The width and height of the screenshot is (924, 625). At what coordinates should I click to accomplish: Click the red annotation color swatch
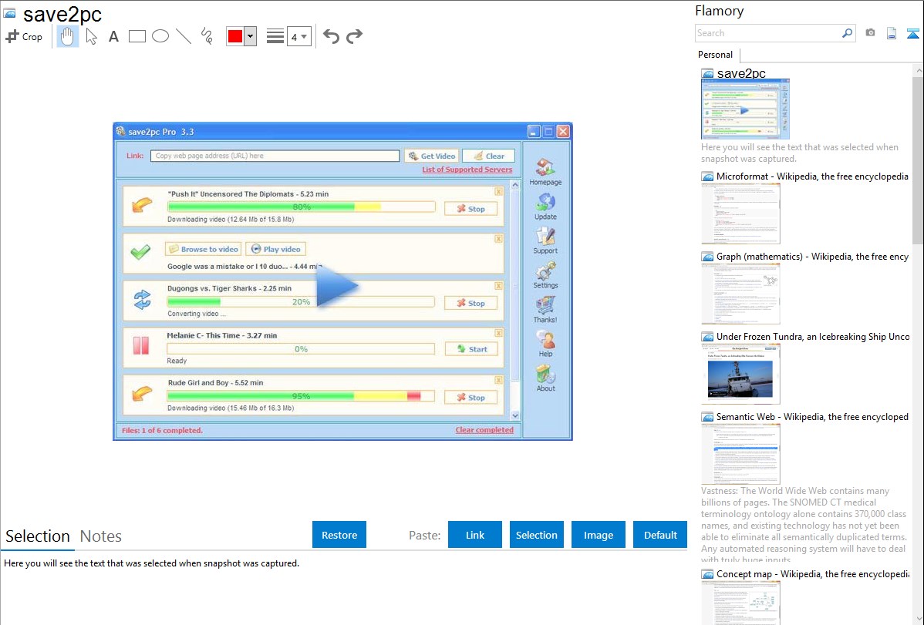(x=235, y=36)
